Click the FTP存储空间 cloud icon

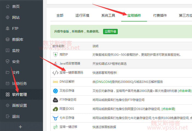tap(55, 100)
